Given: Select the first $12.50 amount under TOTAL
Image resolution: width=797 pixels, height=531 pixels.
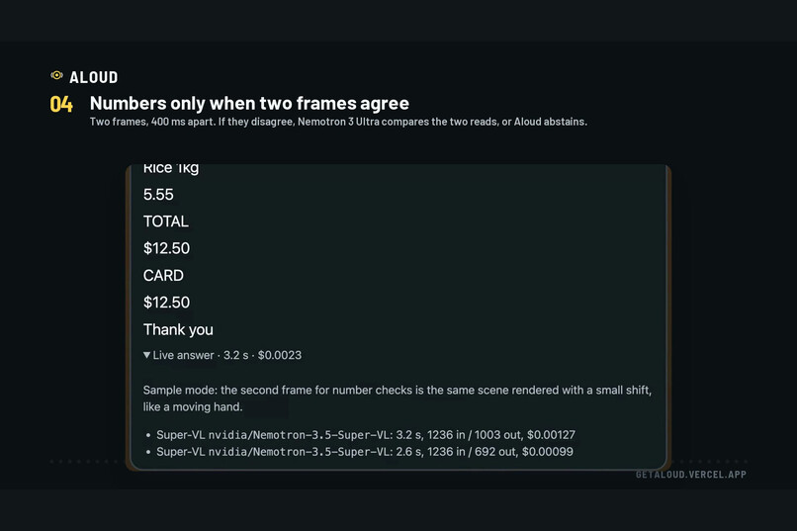Looking at the screenshot, I should click(x=166, y=248).
